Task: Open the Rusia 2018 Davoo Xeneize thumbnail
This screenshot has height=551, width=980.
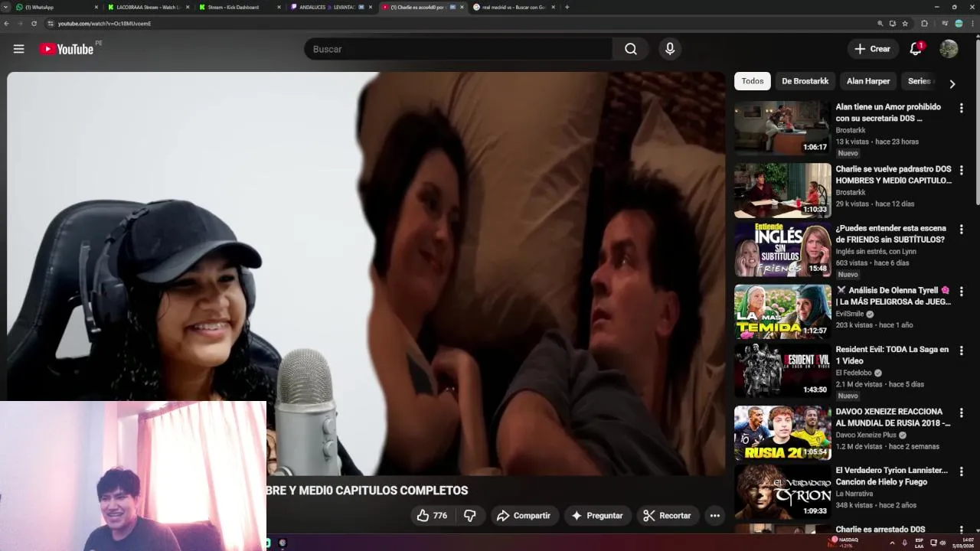Action: coord(782,433)
